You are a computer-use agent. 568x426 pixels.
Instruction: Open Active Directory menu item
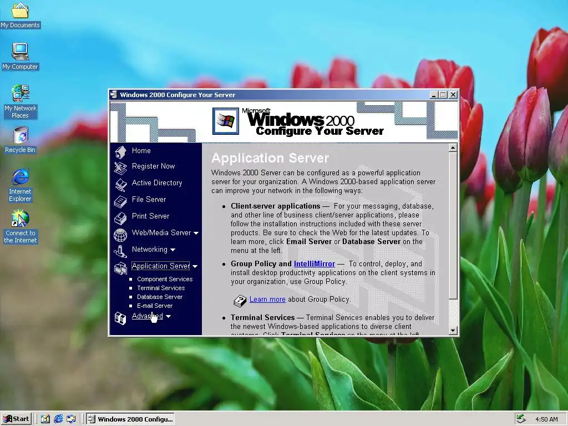click(157, 183)
